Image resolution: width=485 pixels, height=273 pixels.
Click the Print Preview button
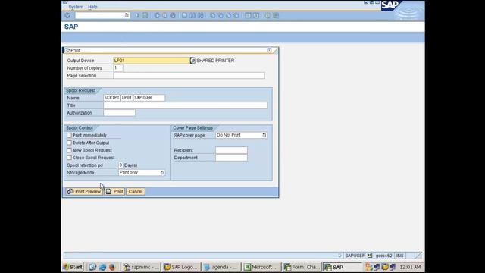click(x=84, y=192)
